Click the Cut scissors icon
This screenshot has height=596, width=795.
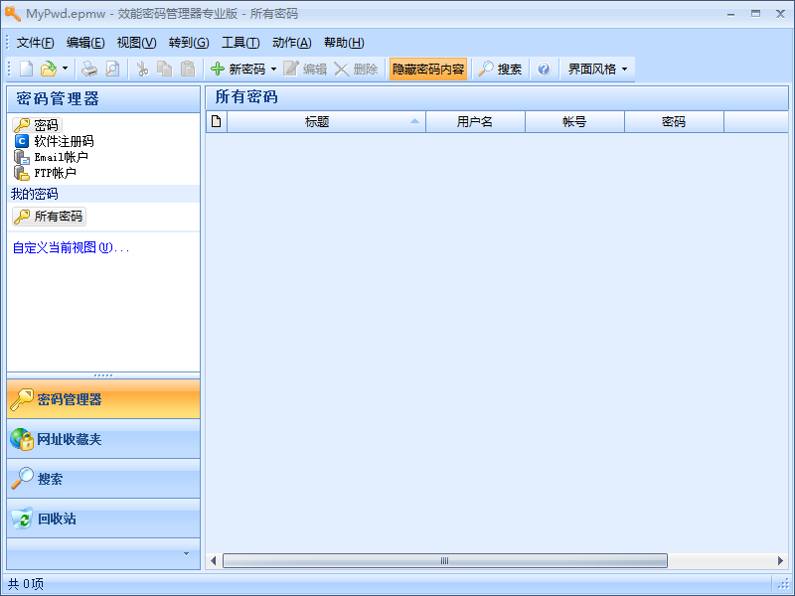coord(141,69)
